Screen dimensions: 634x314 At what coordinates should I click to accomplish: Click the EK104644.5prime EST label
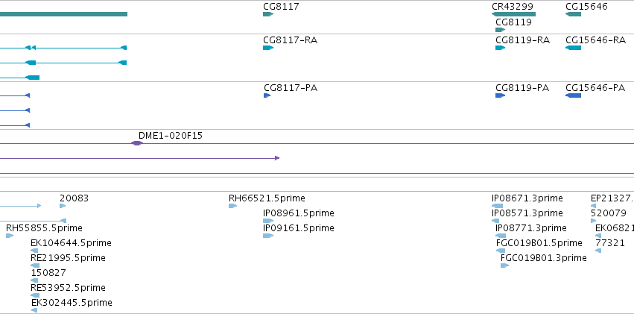point(72,243)
